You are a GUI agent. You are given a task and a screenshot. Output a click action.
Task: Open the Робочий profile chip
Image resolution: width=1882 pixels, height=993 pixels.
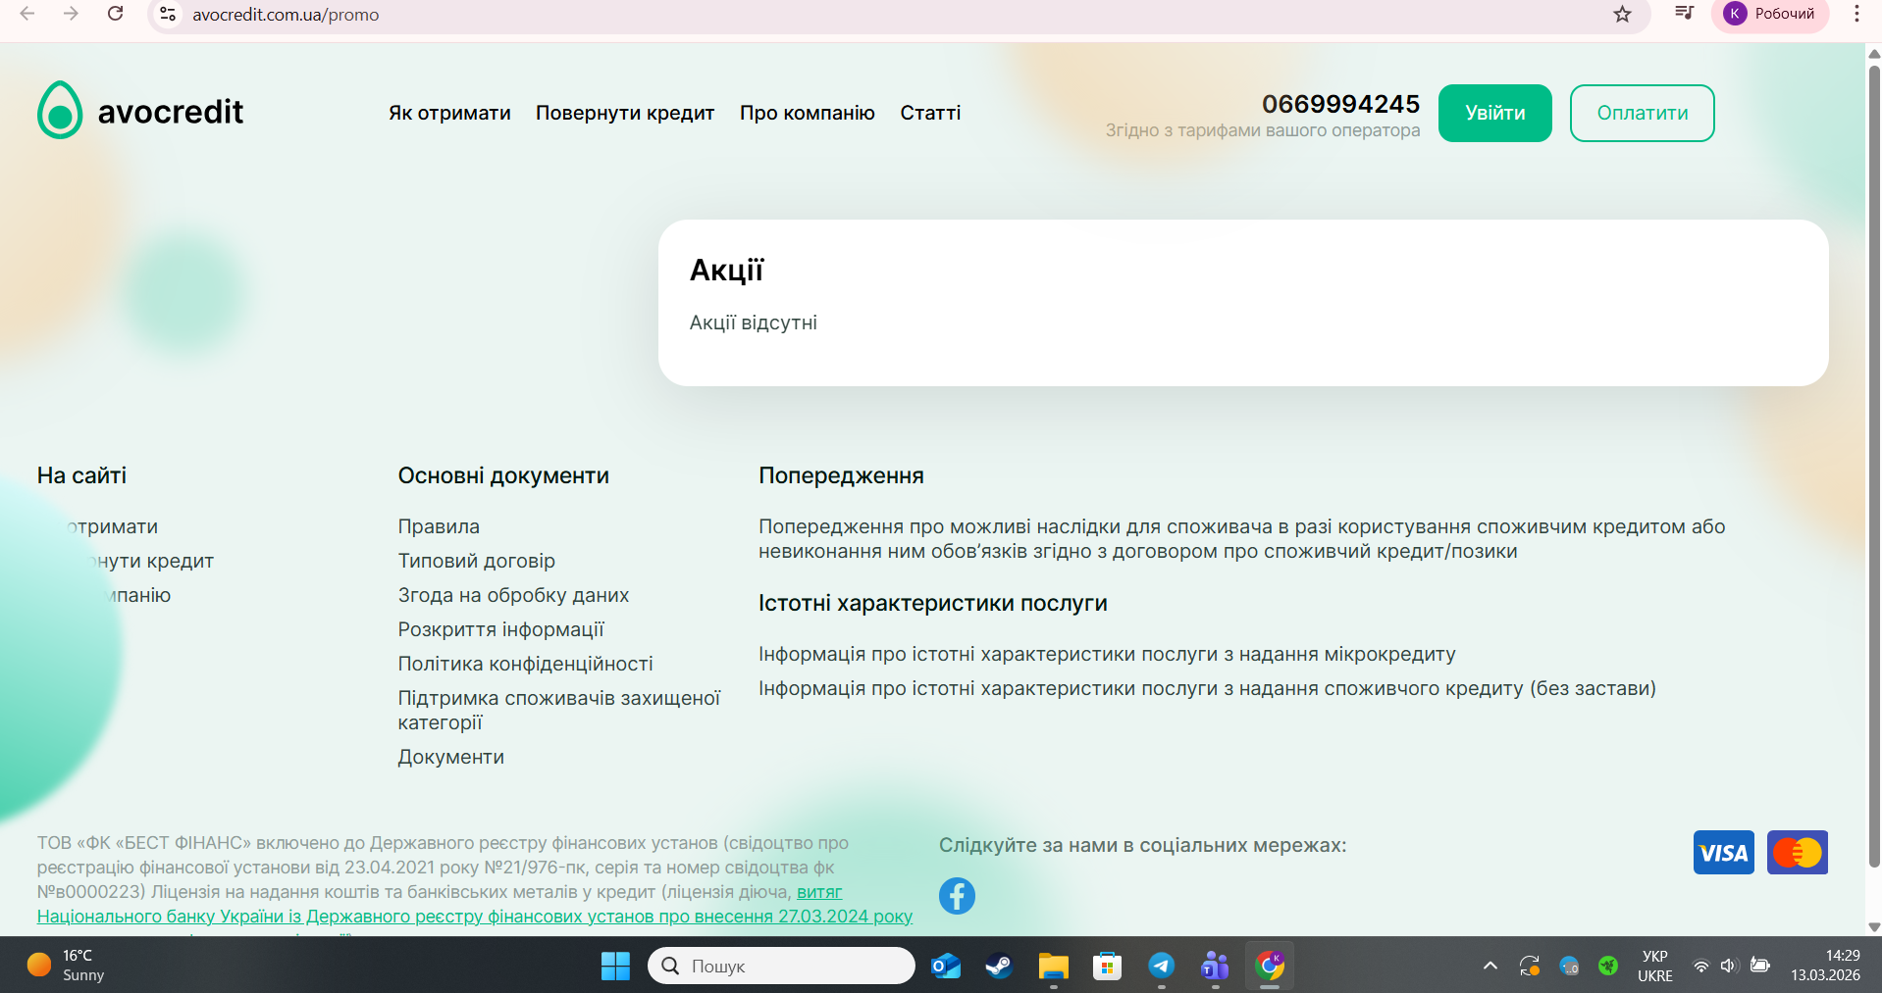(x=1770, y=14)
